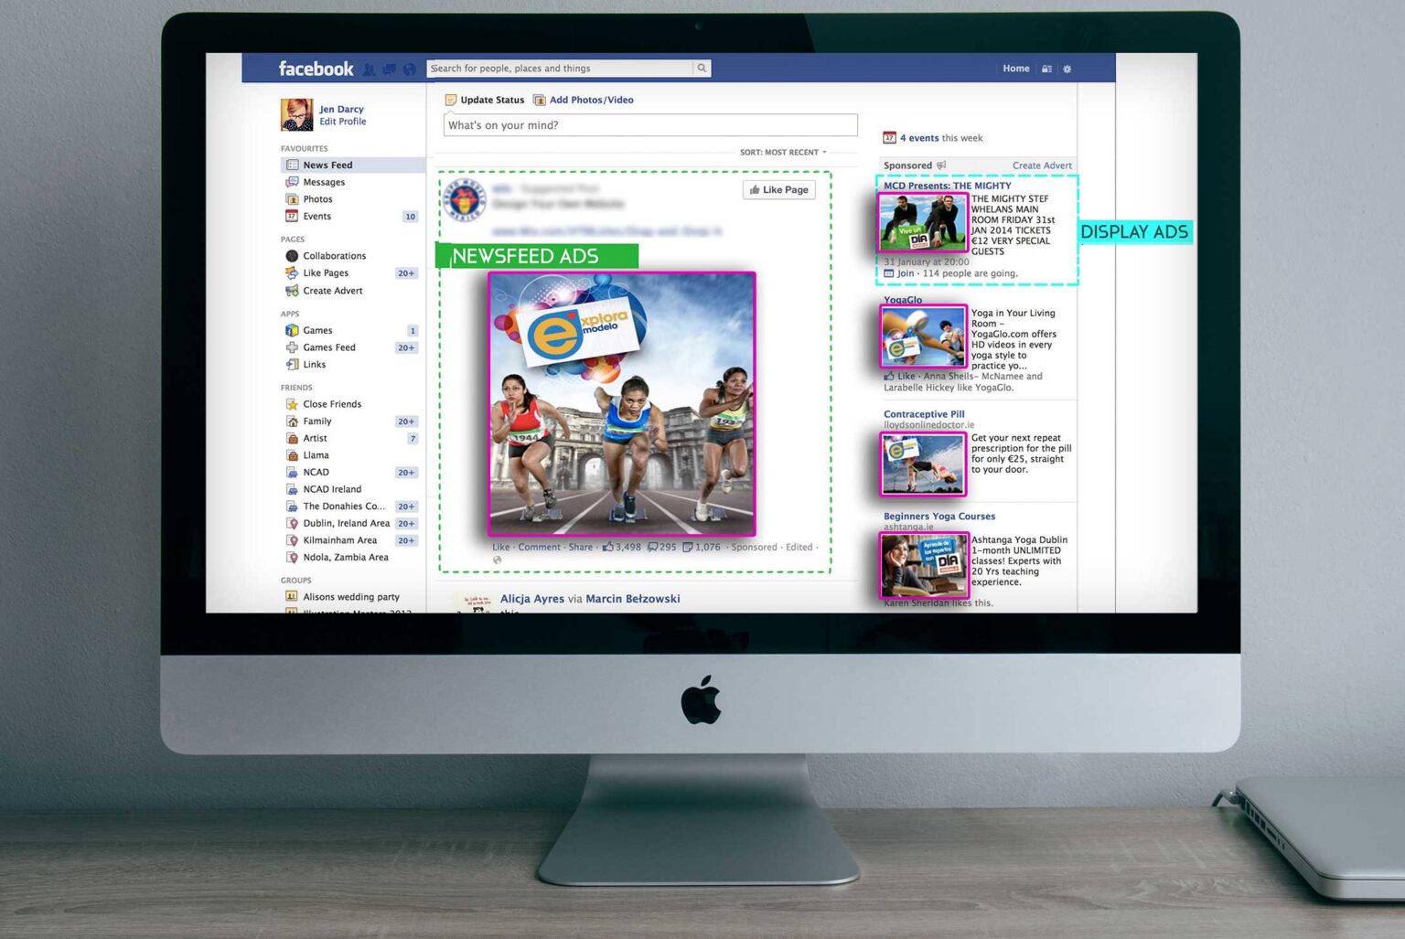The image size is (1405, 939).
Task: Open Messages from the sidebar
Action: [x=324, y=183]
